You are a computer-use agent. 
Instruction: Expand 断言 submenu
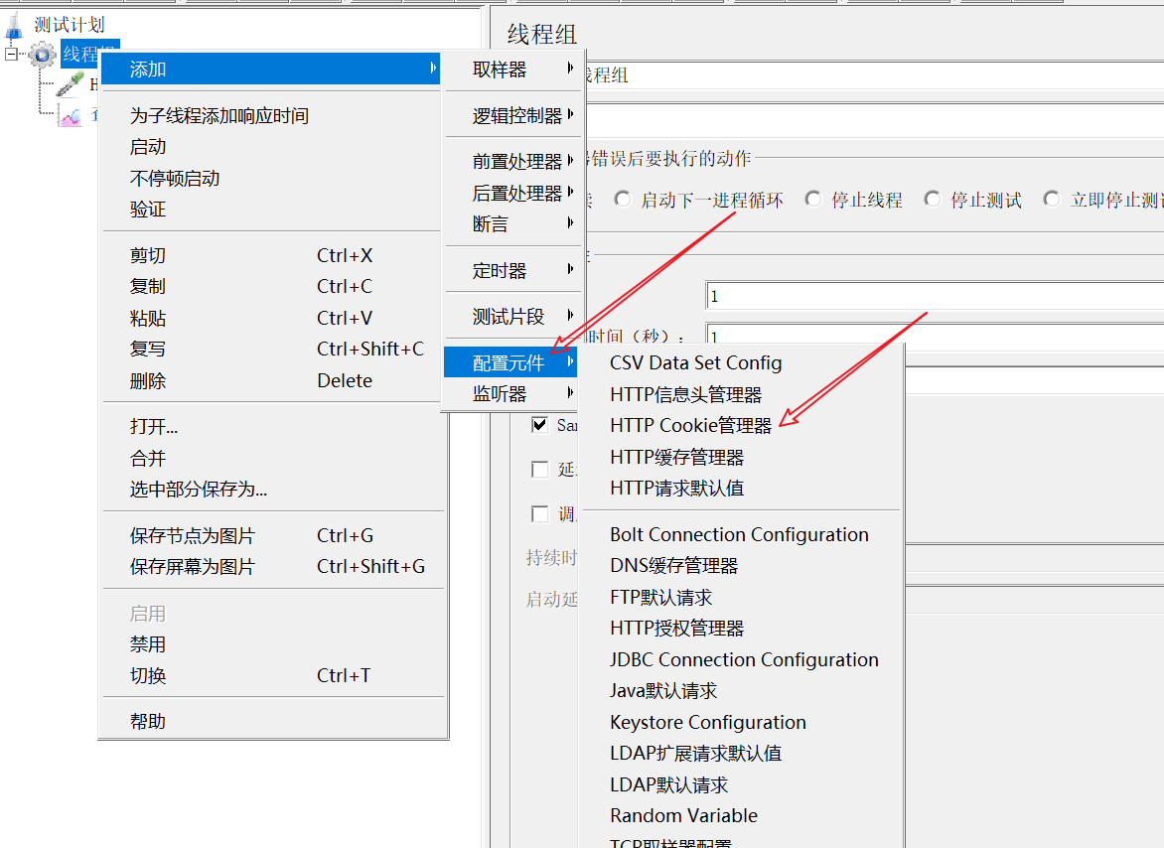512,224
